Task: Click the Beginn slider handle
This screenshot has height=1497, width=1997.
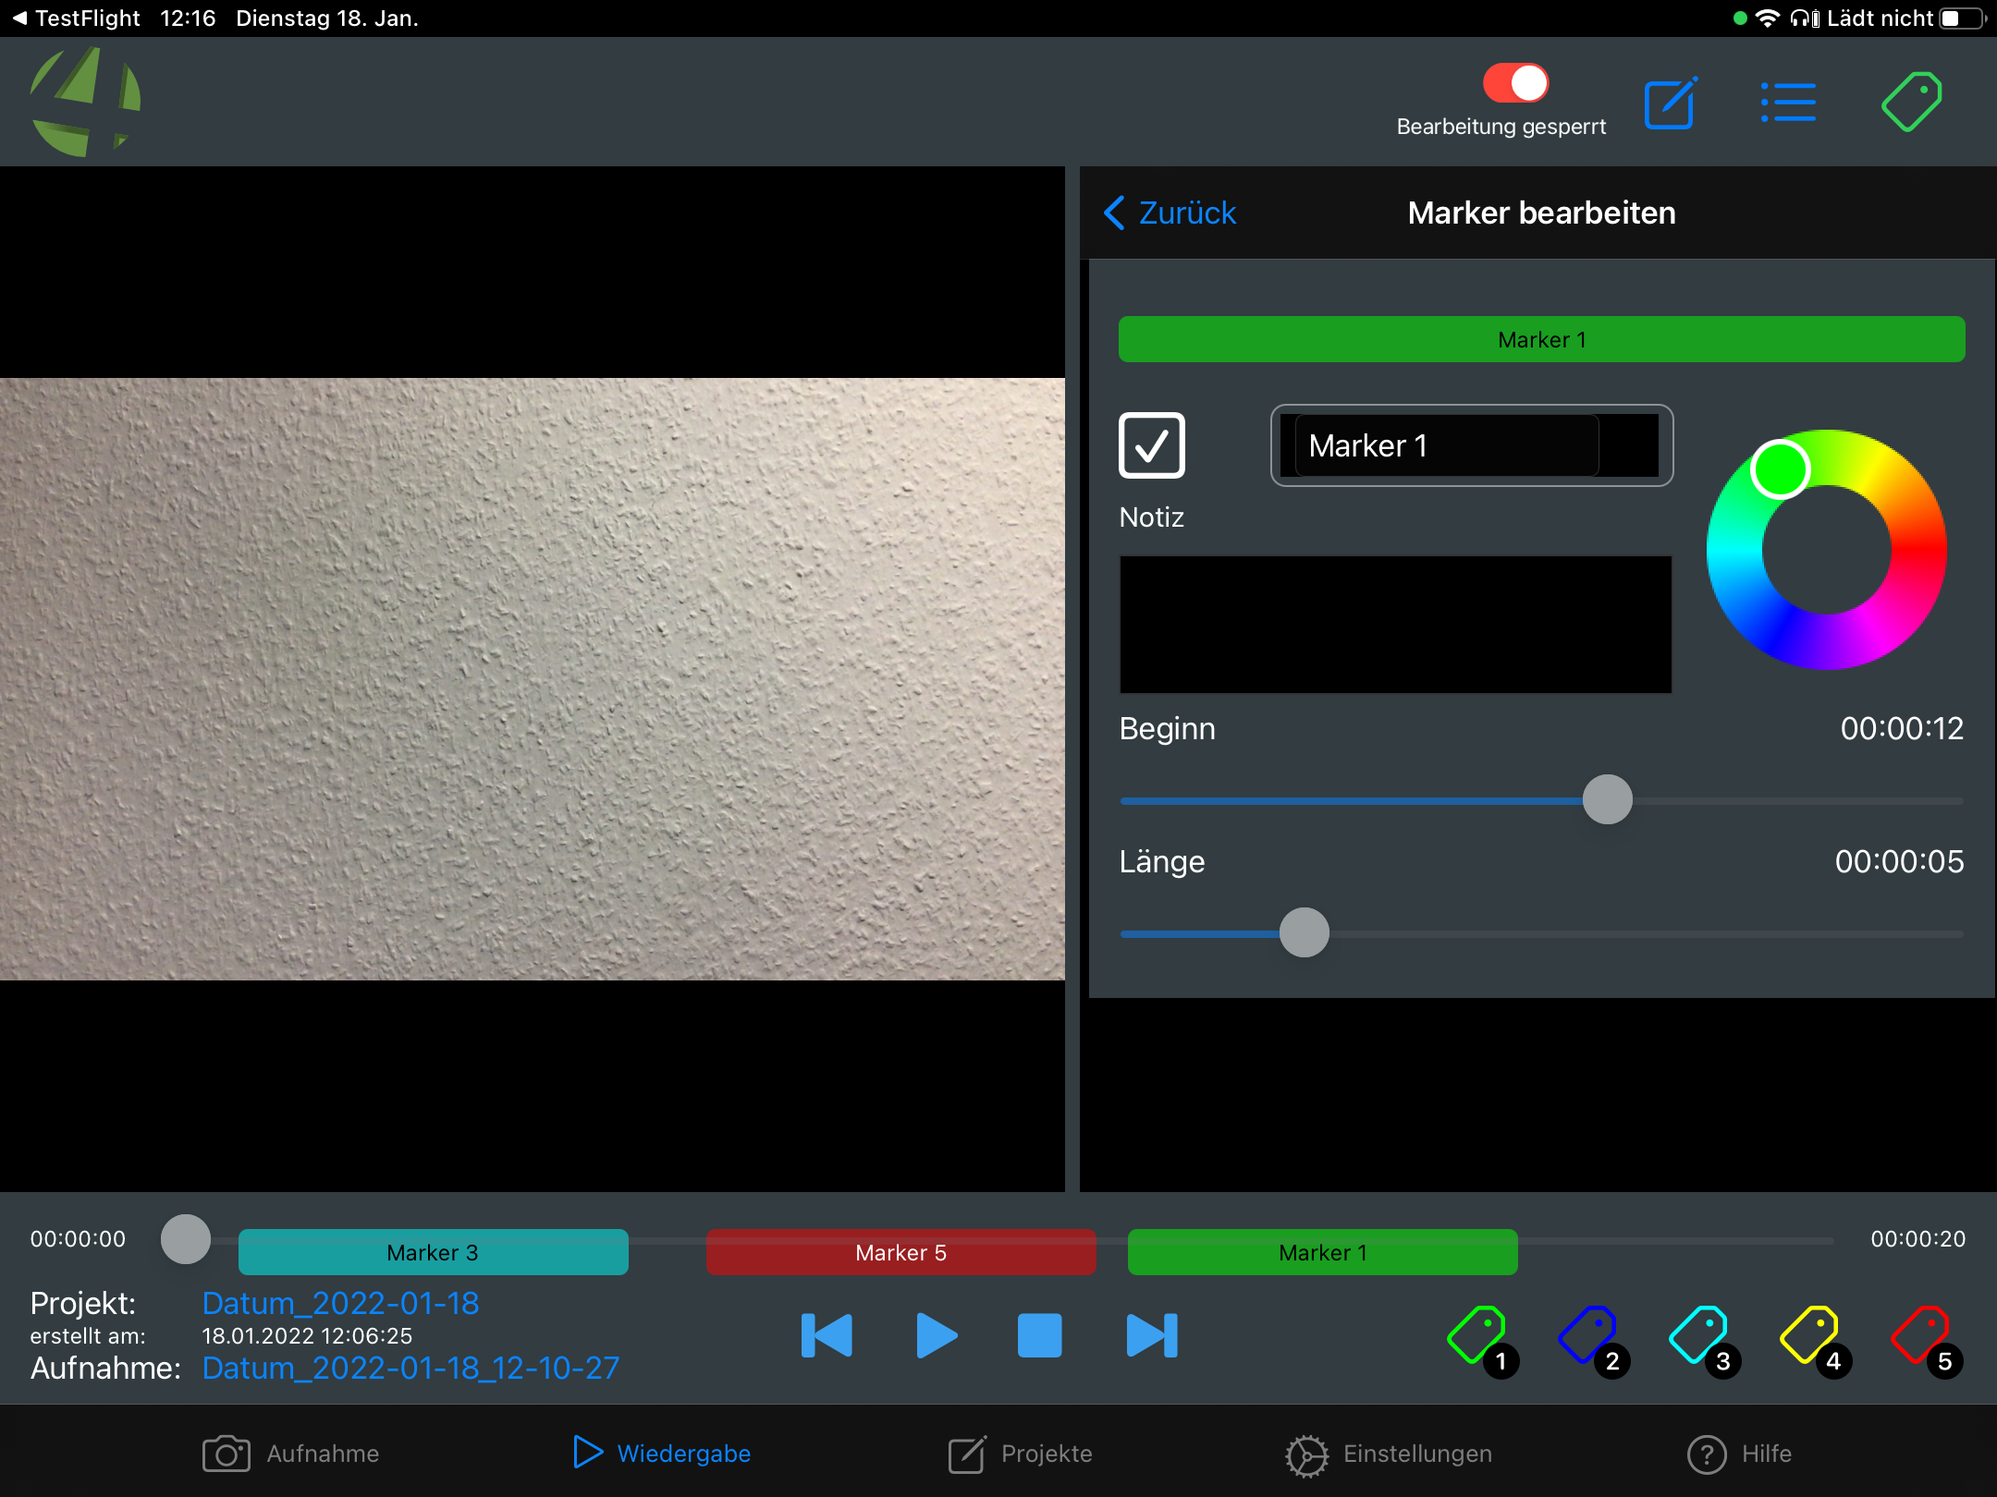Action: point(1607,799)
